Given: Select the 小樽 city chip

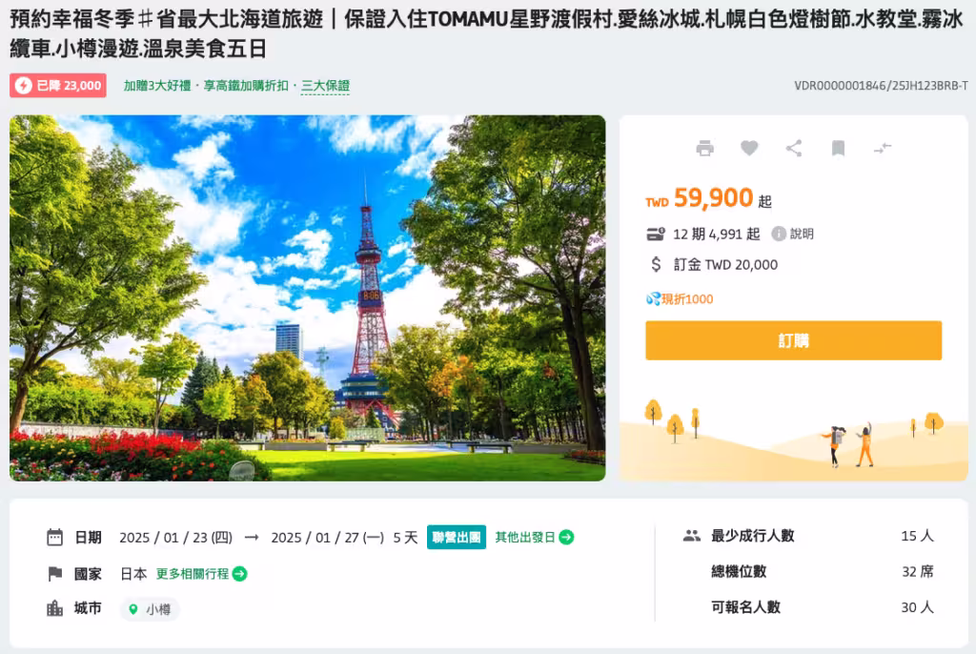Looking at the screenshot, I should (150, 609).
